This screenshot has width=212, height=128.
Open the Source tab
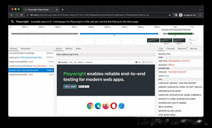[193, 49]
